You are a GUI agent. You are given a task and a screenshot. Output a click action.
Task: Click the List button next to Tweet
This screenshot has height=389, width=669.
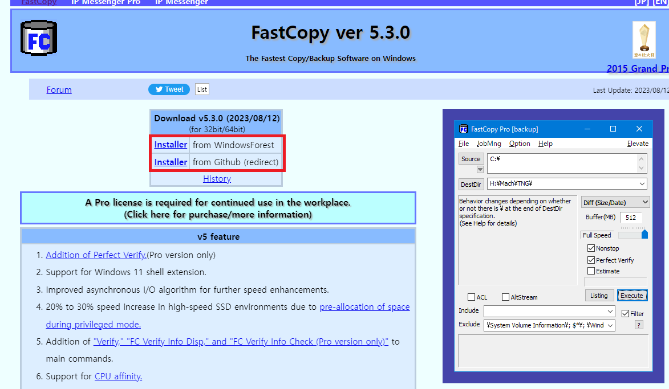[x=202, y=89]
